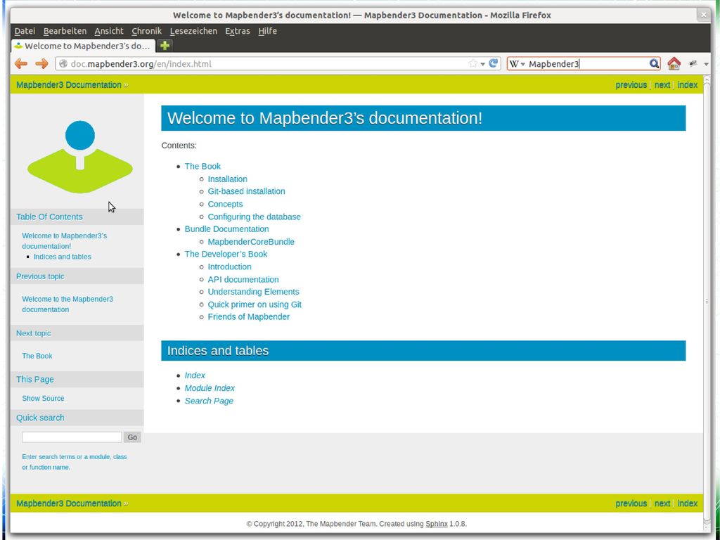Open the Hilfe menu
Screen dimensions: 720x540
(267, 31)
